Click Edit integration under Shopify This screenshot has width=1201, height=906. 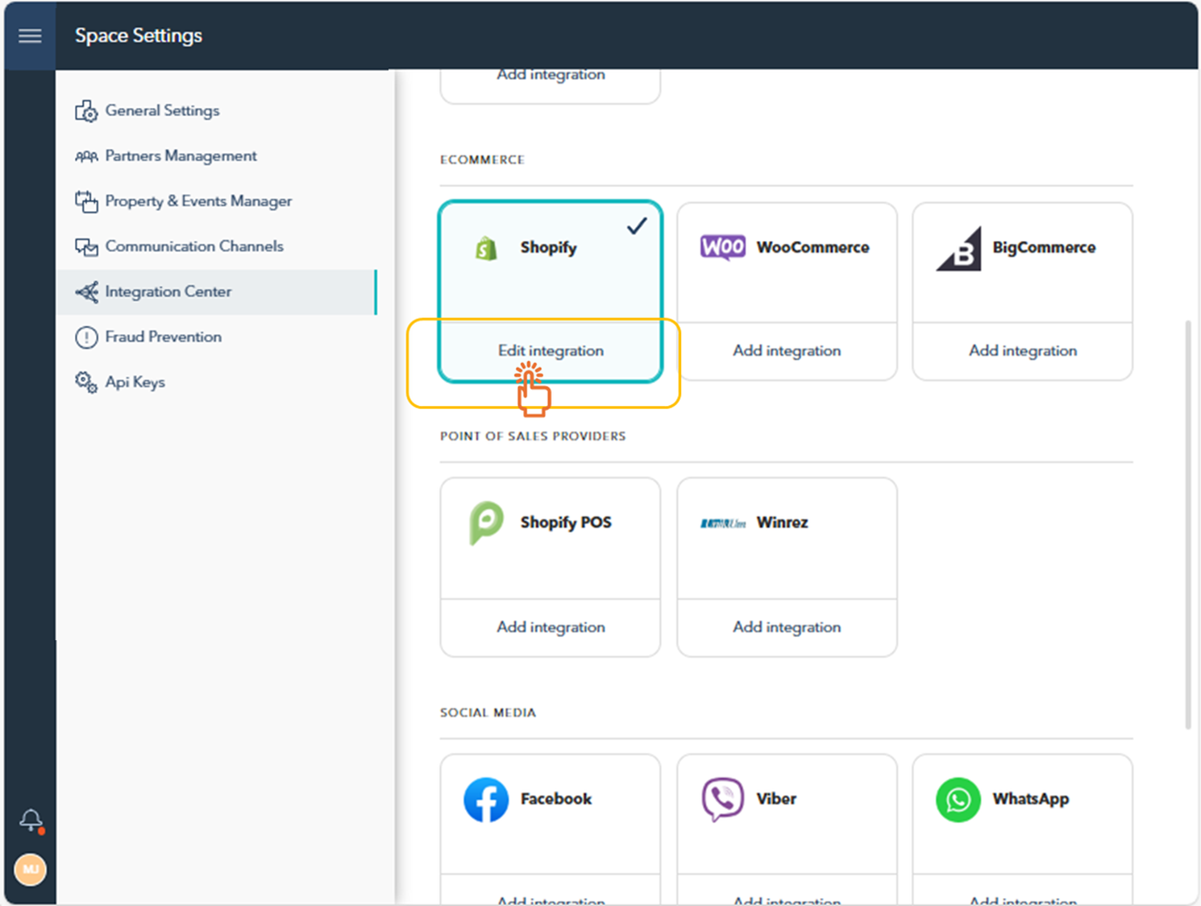point(551,351)
